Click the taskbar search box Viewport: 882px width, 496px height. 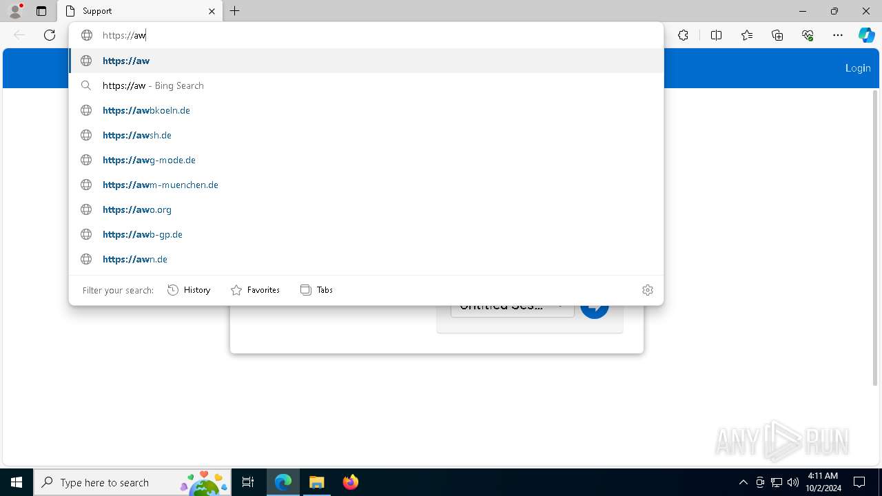(x=132, y=482)
